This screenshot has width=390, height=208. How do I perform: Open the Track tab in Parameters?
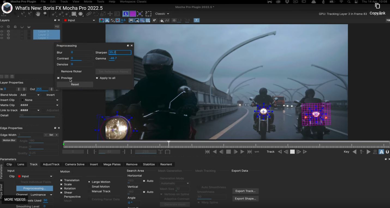[34, 165]
